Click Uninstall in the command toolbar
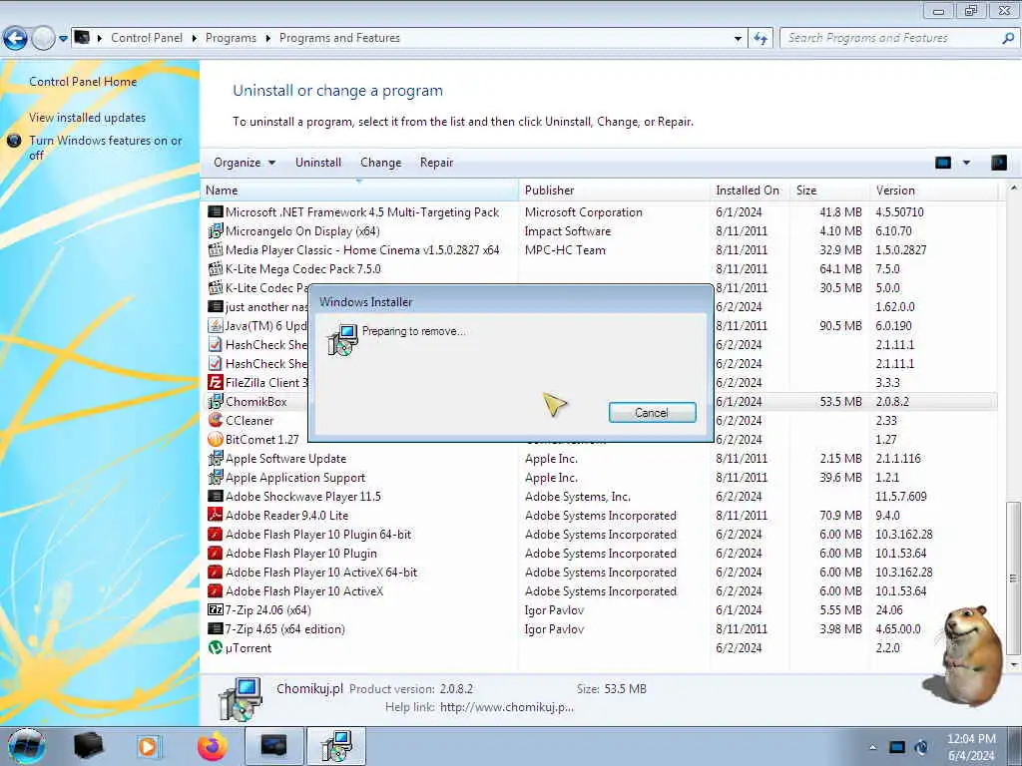The width and height of the screenshot is (1022, 766). [318, 163]
